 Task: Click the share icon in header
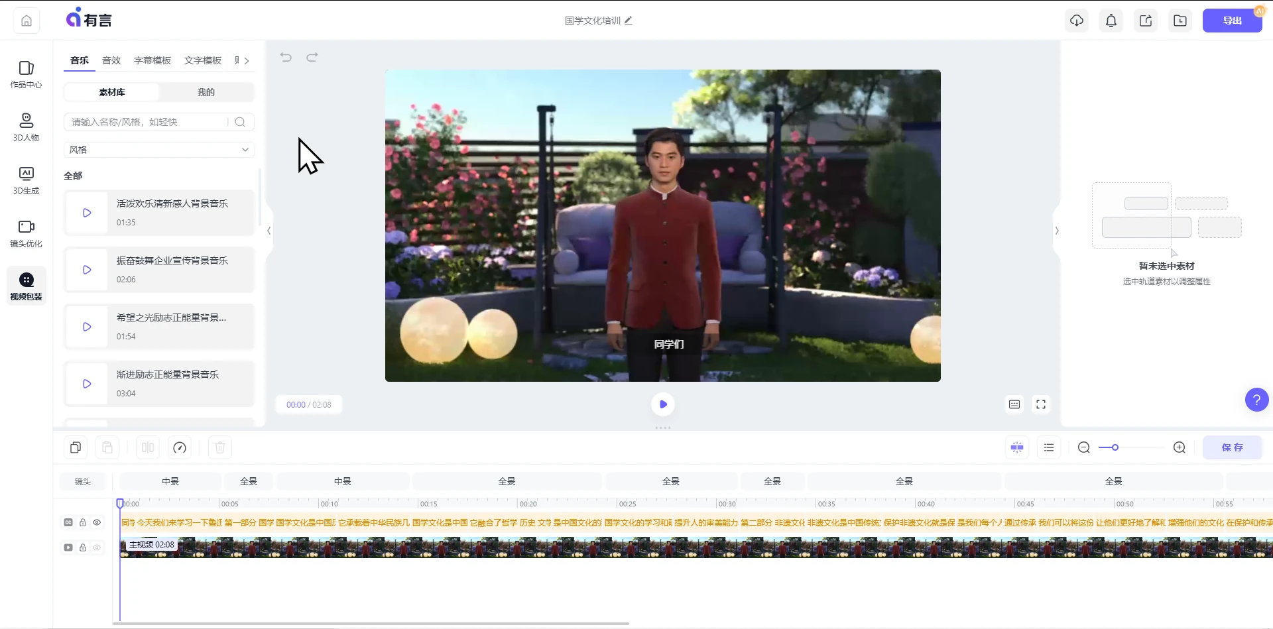pos(1146,21)
